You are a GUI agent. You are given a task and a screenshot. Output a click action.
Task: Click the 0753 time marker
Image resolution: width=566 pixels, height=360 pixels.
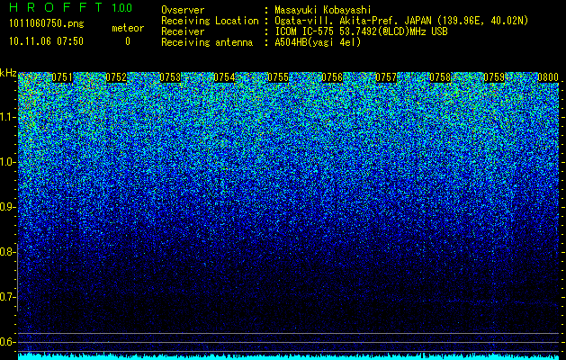pos(170,77)
